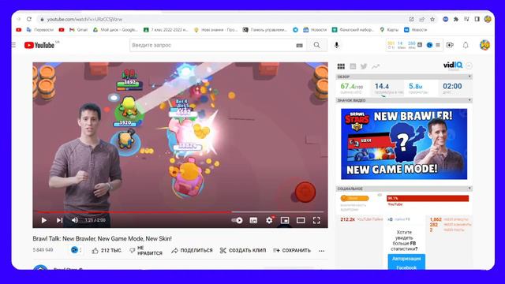The width and height of the screenshot is (505, 284).
Task: Open the on-screen keyboard in search box
Action: [300, 46]
